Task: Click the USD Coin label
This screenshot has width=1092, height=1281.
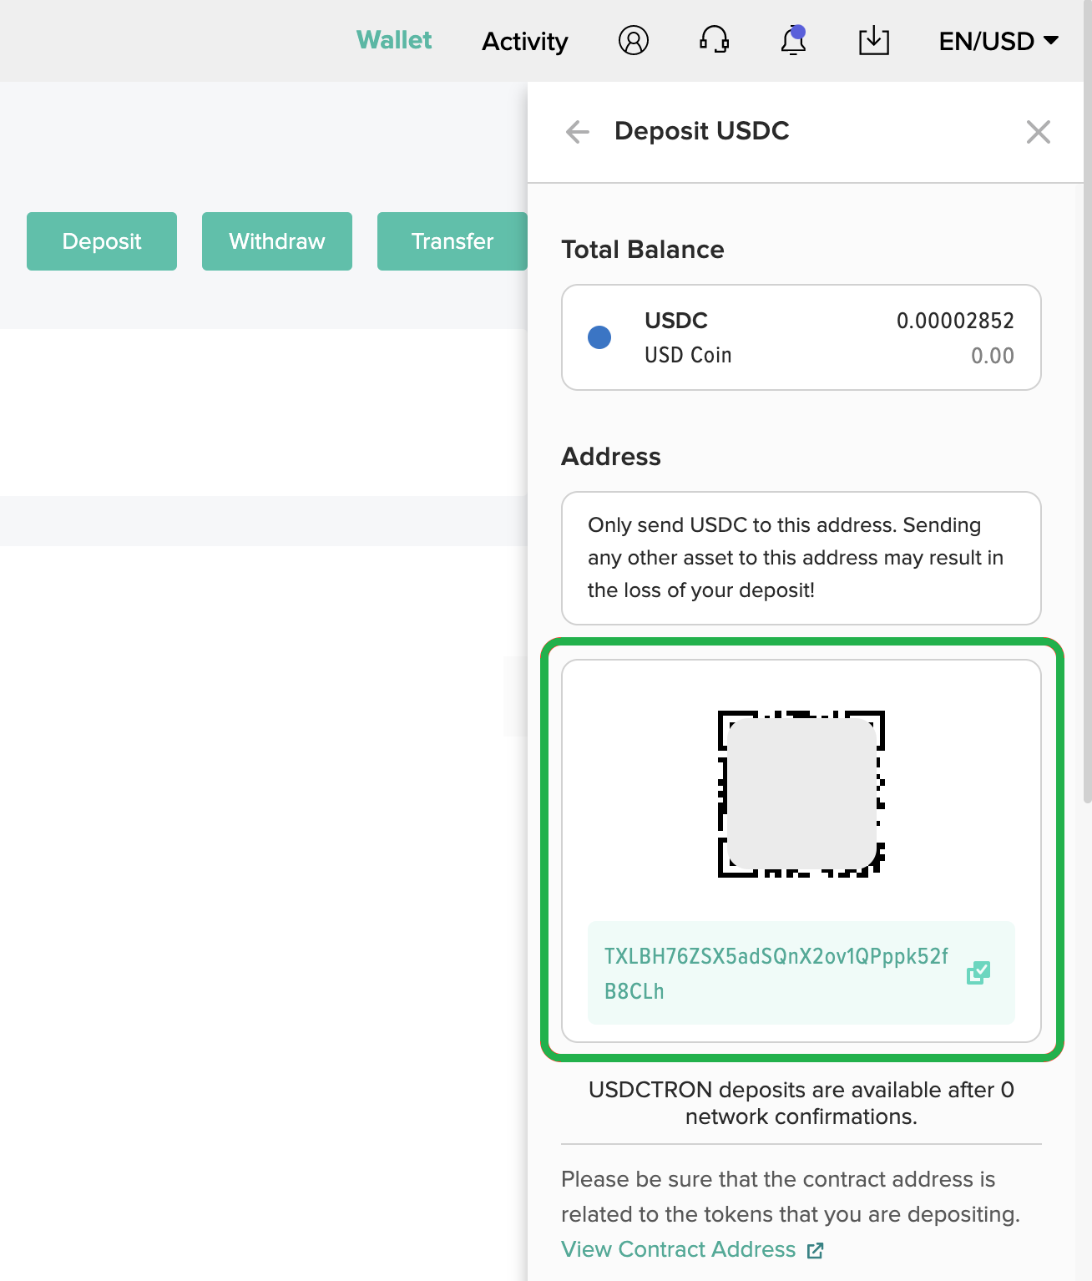Action: coord(688,355)
